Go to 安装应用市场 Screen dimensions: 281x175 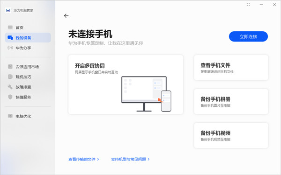pos(28,67)
